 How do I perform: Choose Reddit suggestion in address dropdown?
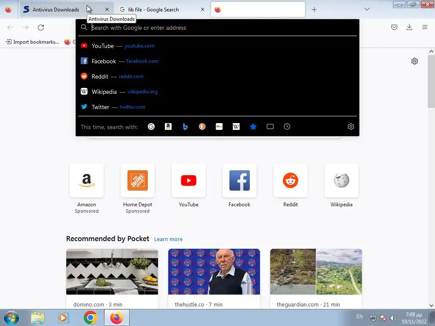[x=217, y=76]
